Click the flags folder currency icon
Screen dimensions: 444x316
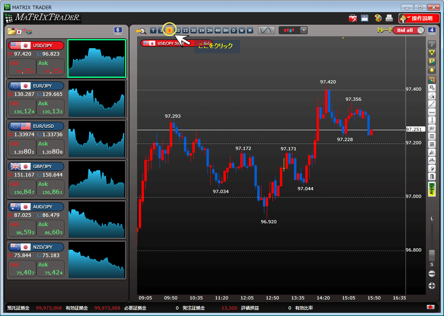tap(19, 31)
